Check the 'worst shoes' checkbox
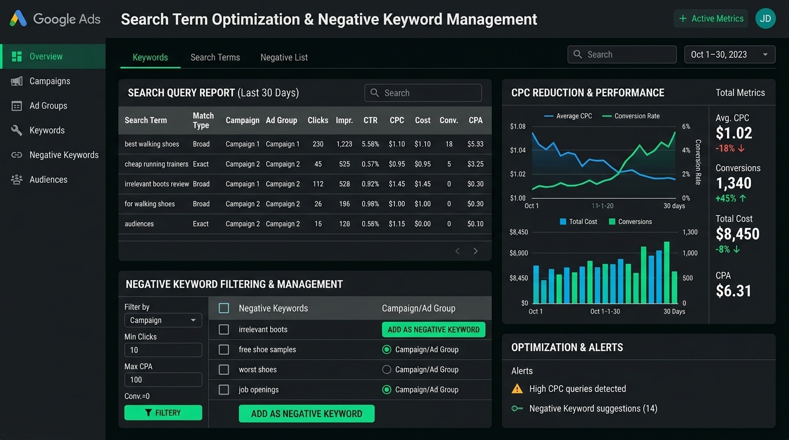This screenshot has width=789, height=440. [224, 370]
